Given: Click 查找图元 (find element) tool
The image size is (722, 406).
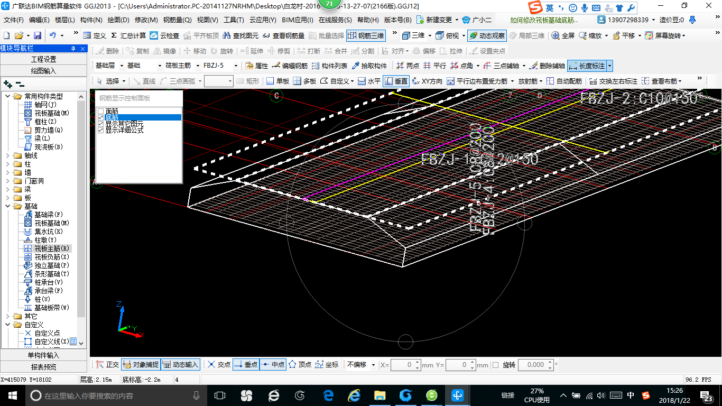Looking at the screenshot, I should click(240, 35).
